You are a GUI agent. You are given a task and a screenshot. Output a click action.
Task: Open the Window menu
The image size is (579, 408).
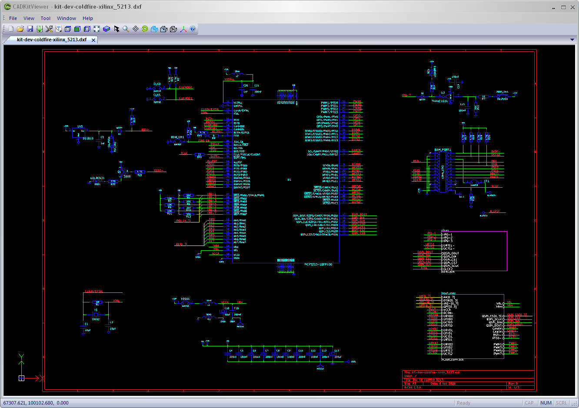coord(66,18)
